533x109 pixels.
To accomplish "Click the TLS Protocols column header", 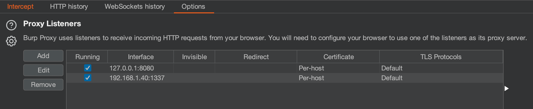I will pyautogui.click(x=441, y=57).
